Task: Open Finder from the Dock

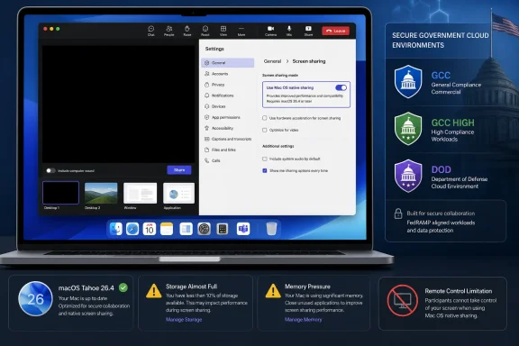Action: (x=115, y=229)
